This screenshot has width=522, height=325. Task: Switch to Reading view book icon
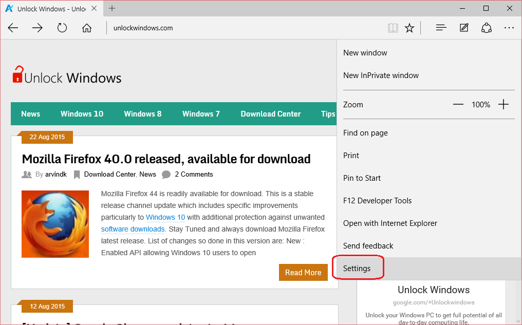(393, 28)
